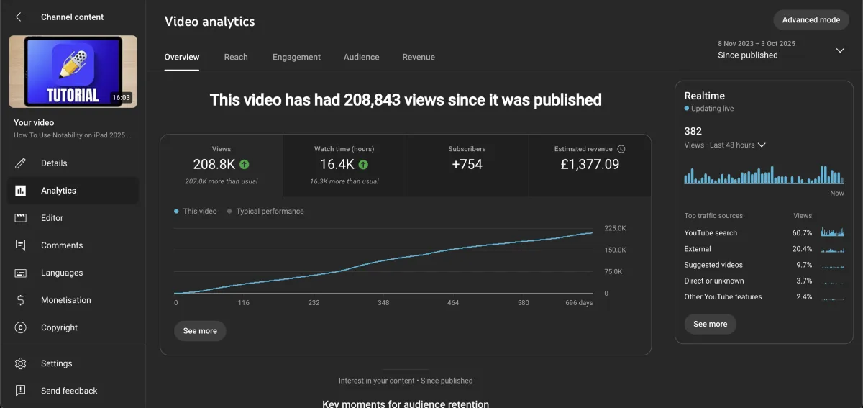Viewport: 863px width, 408px height.
Task: Click the Realtime 48-hour bar chart
Action: tap(764, 175)
